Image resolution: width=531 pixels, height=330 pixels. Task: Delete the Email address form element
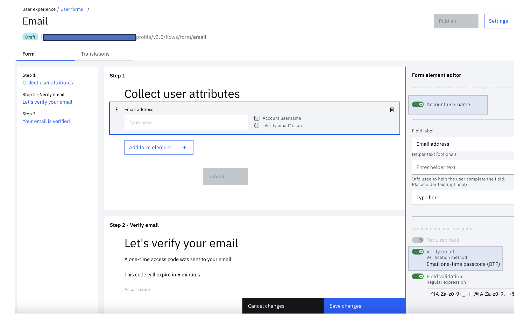click(392, 110)
